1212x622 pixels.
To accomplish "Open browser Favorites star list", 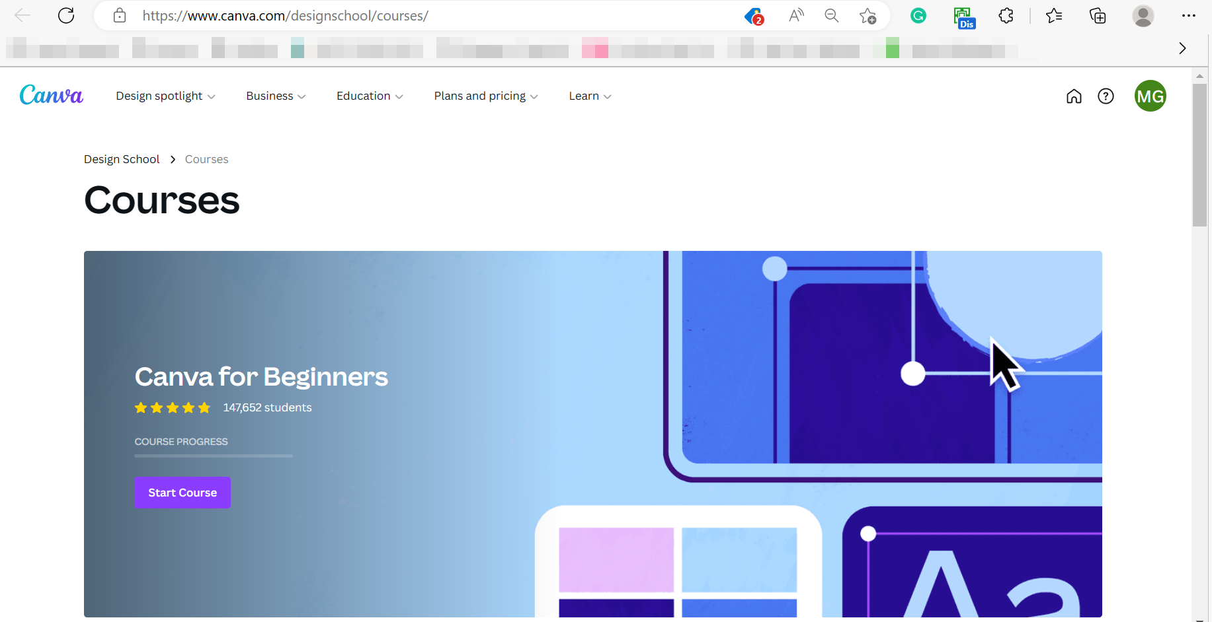I will coord(1054,16).
